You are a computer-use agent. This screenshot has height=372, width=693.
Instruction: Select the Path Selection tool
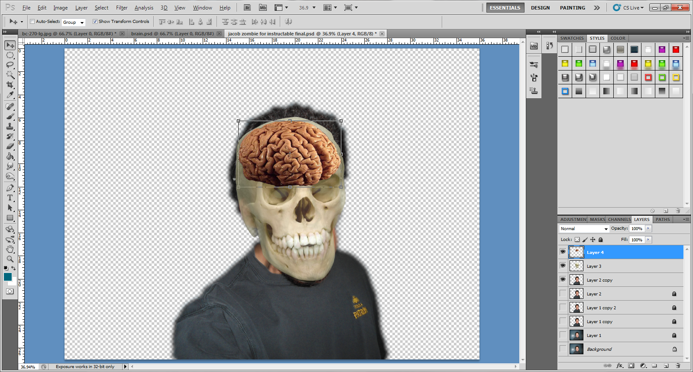(10, 208)
